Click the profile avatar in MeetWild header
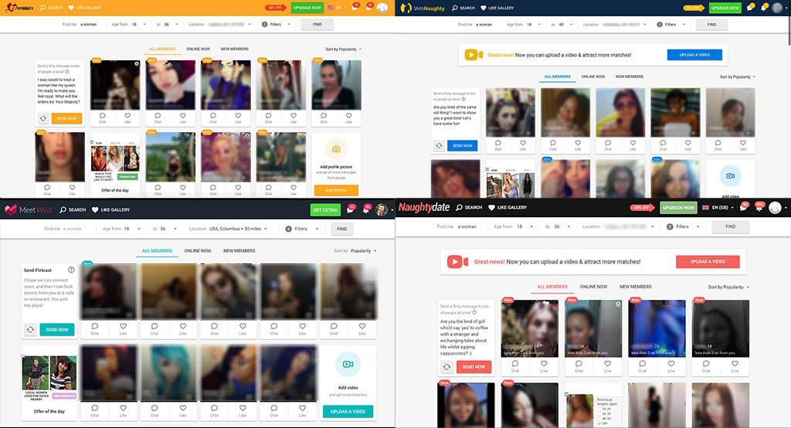 click(382, 209)
